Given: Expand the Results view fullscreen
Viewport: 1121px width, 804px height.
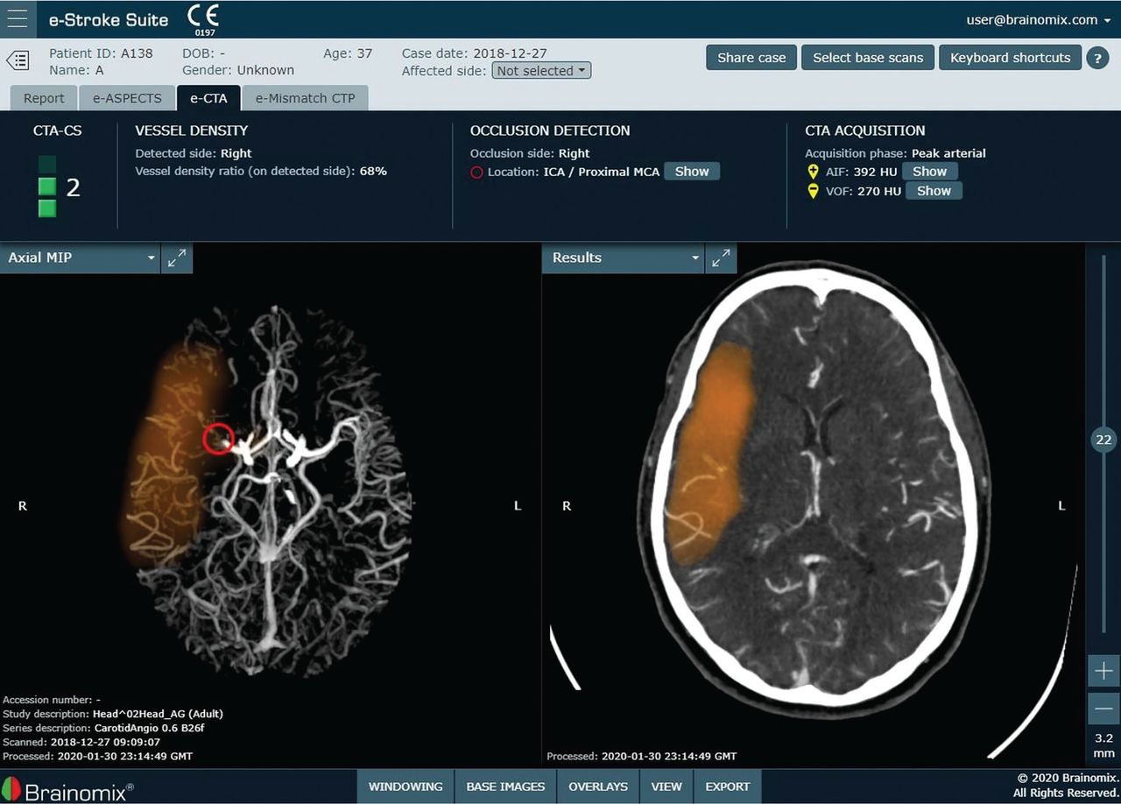Looking at the screenshot, I should [721, 258].
